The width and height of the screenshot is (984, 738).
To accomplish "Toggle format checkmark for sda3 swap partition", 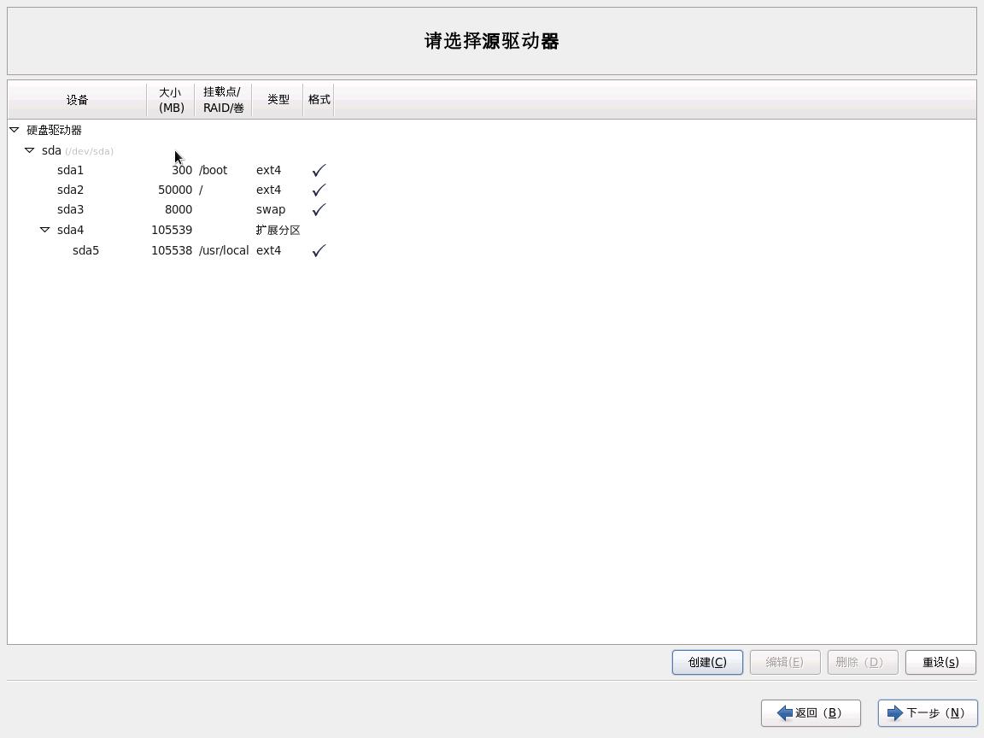I will tap(318, 209).
